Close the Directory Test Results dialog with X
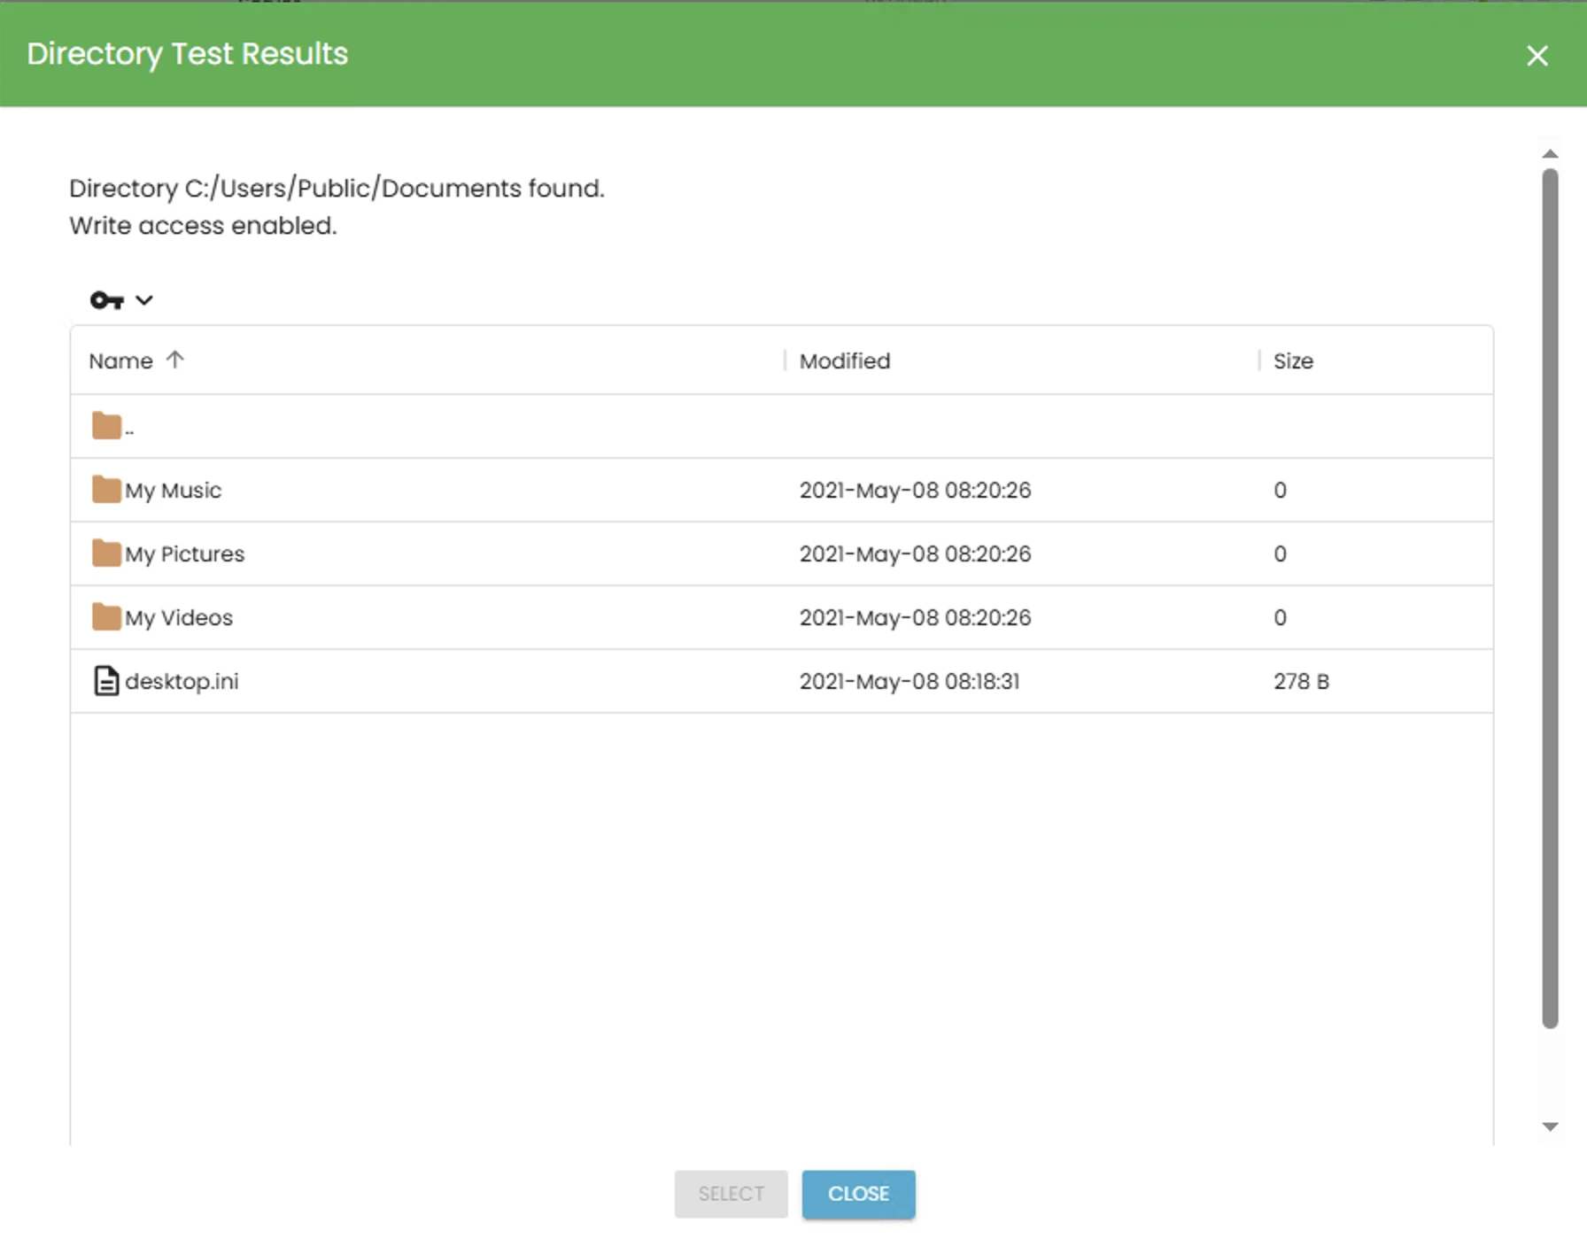Screen dimensions: 1587x1254 (x=1537, y=56)
